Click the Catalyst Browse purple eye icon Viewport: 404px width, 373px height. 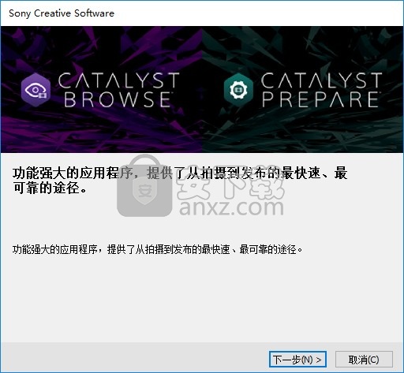click(36, 90)
